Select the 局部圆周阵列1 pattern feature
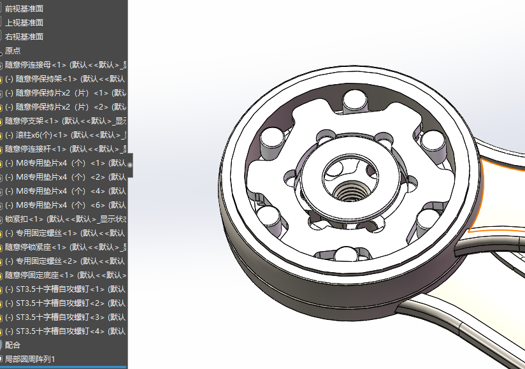 tap(30, 360)
